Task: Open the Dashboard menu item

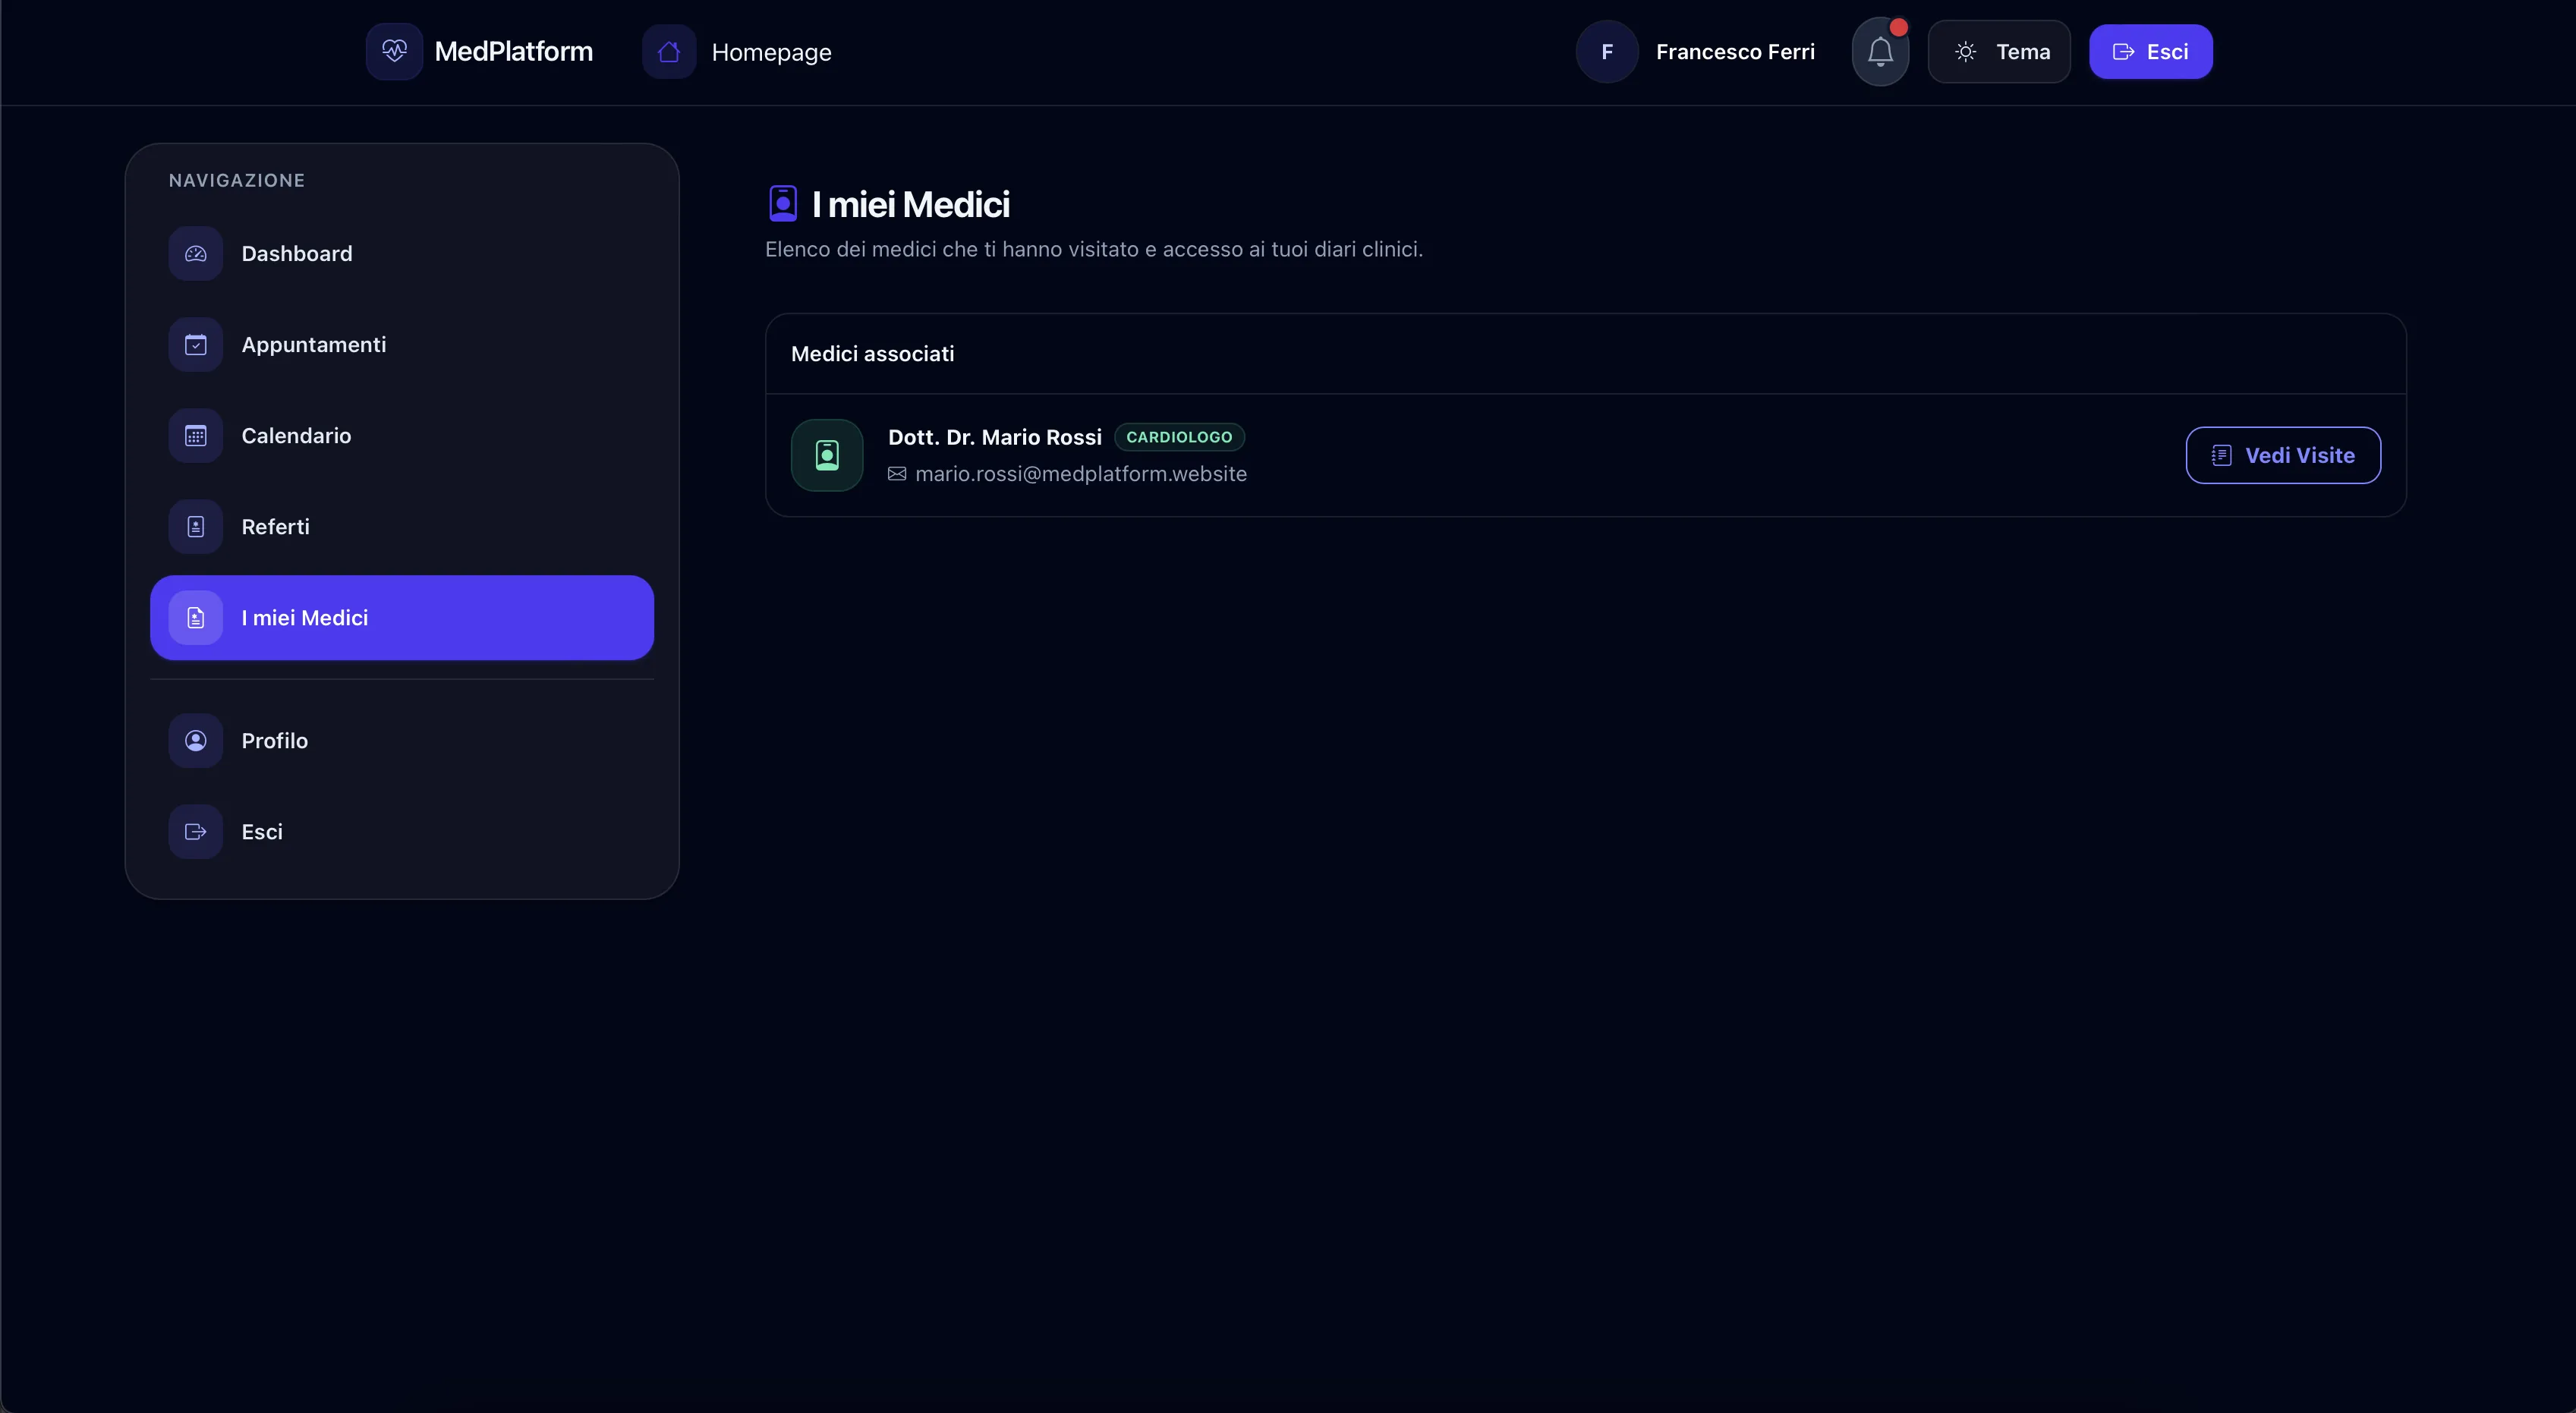Action: coord(402,254)
